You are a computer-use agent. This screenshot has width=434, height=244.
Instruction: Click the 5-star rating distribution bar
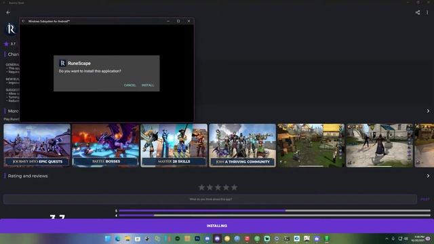(275, 211)
